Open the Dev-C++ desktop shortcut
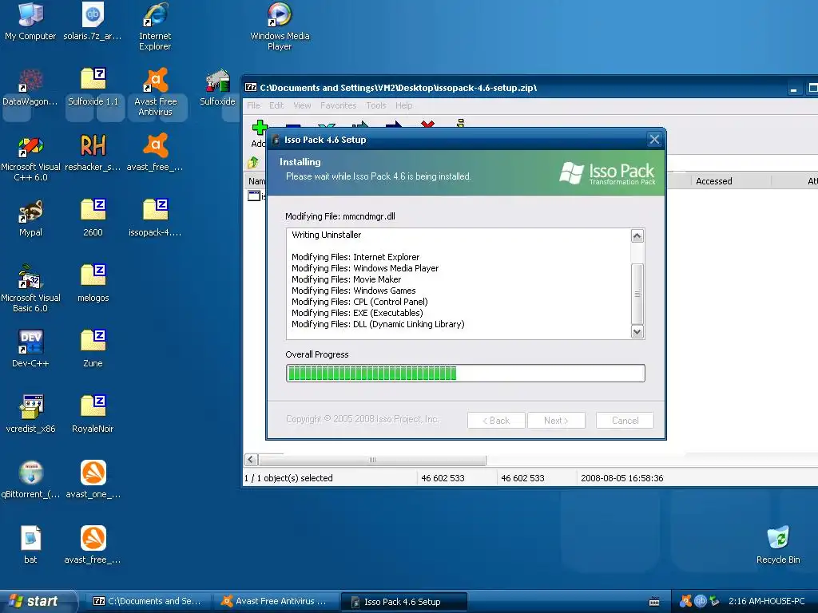The height and width of the screenshot is (613, 818). point(30,349)
